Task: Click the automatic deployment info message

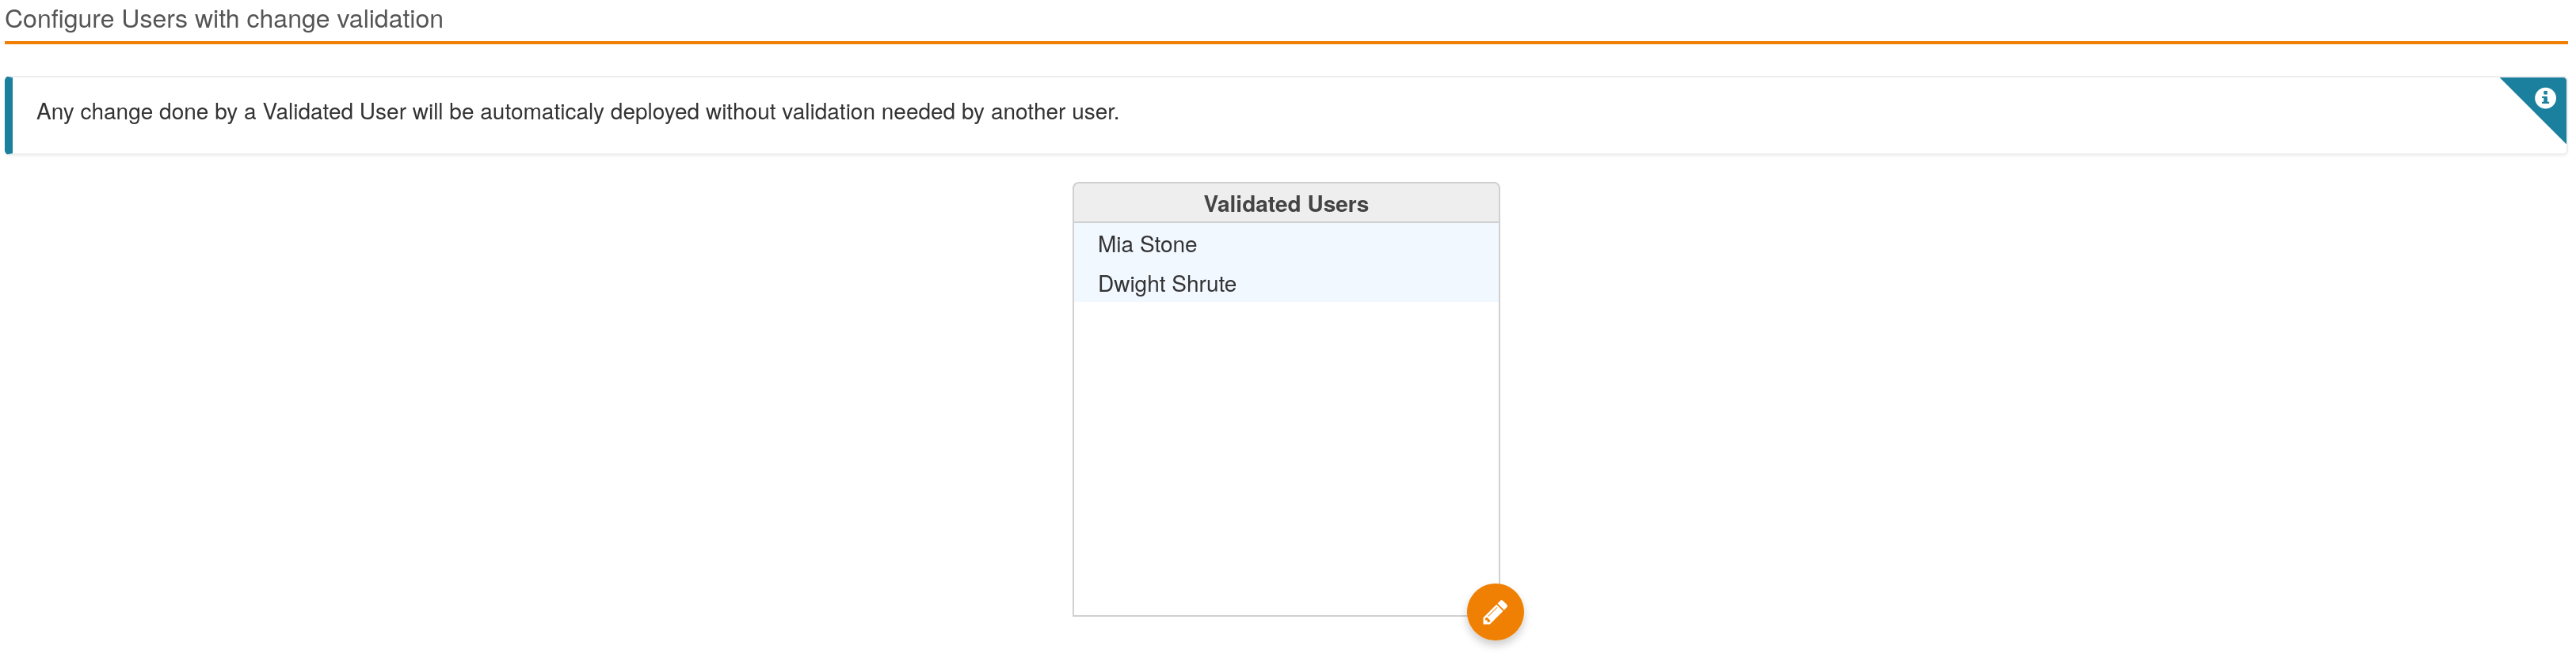Action: 577,111
